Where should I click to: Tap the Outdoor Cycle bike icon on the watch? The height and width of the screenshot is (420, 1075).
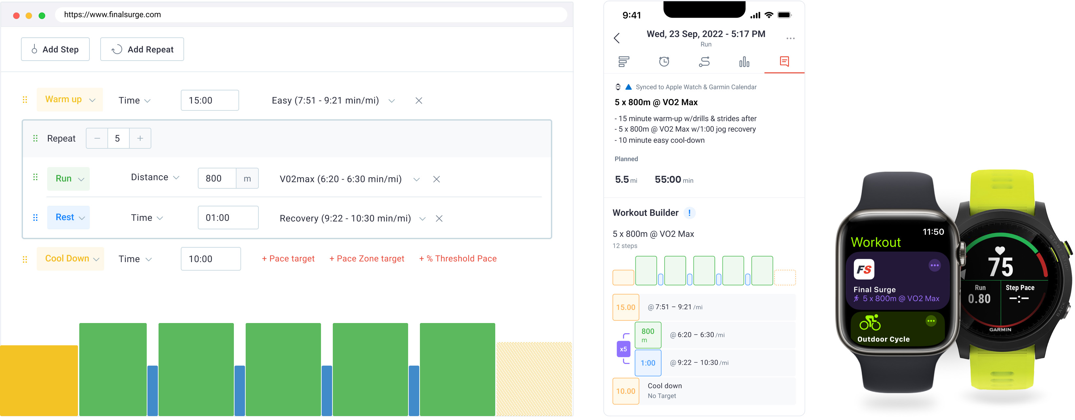tap(870, 323)
